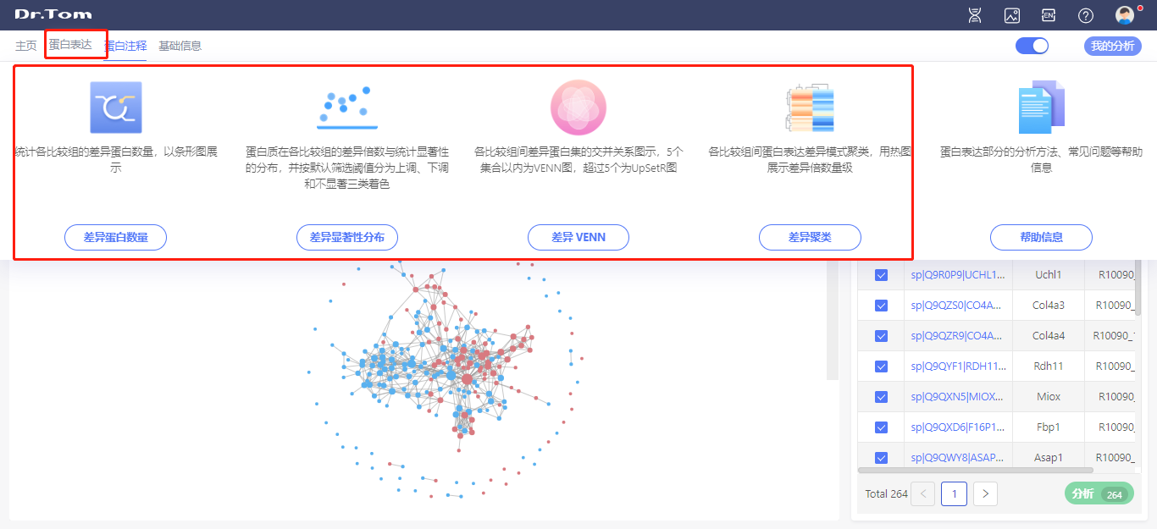Go to next page of protein table

[x=985, y=493]
